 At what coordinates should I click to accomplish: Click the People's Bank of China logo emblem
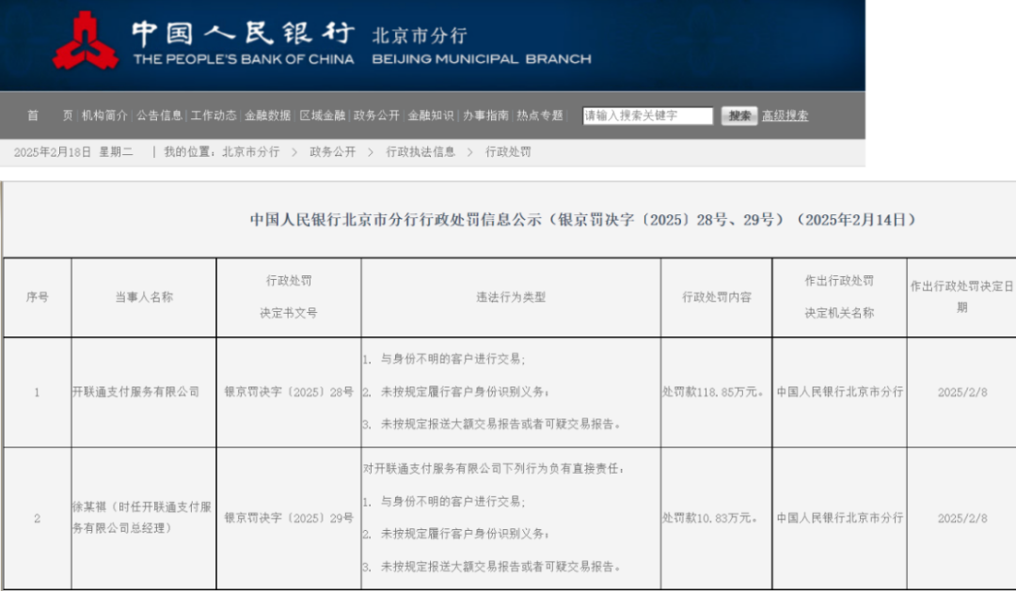pyautogui.click(x=85, y=41)
